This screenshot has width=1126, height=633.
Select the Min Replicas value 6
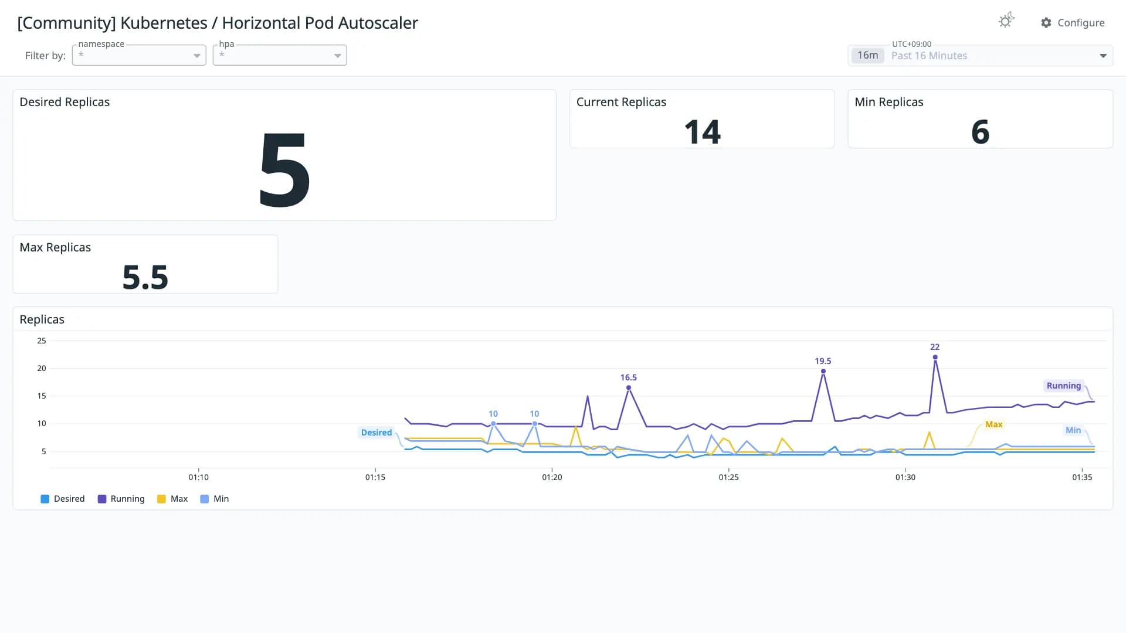[980, 132]
